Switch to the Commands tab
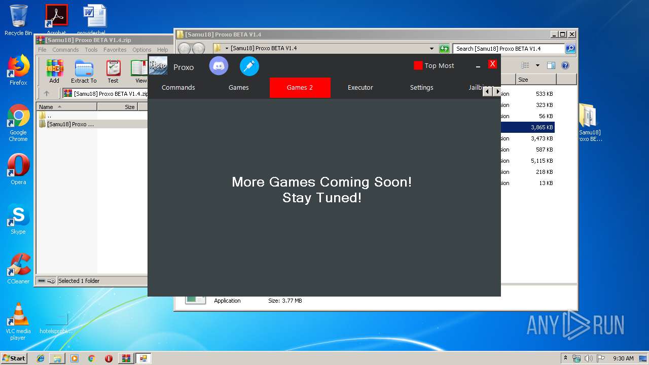 point(178,87)
